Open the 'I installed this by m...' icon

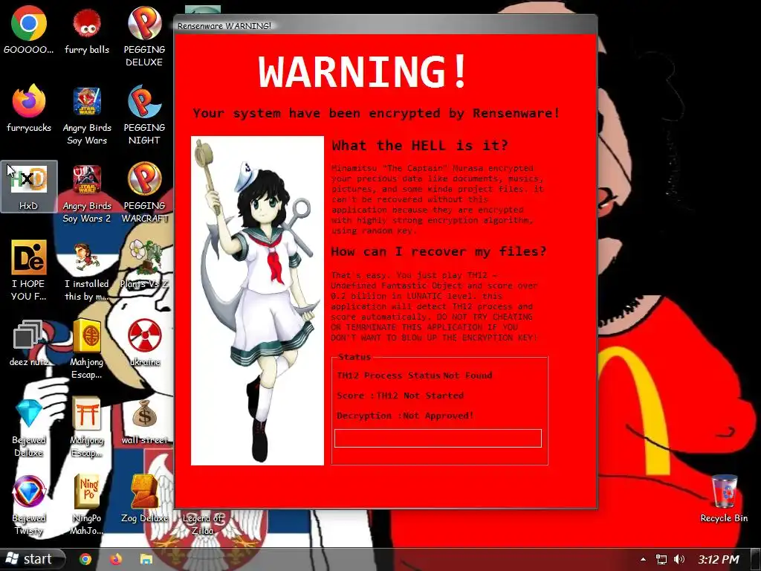coord(87,271)
